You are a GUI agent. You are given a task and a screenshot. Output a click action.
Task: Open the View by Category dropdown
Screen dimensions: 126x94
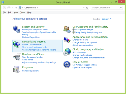coord(107,19)
